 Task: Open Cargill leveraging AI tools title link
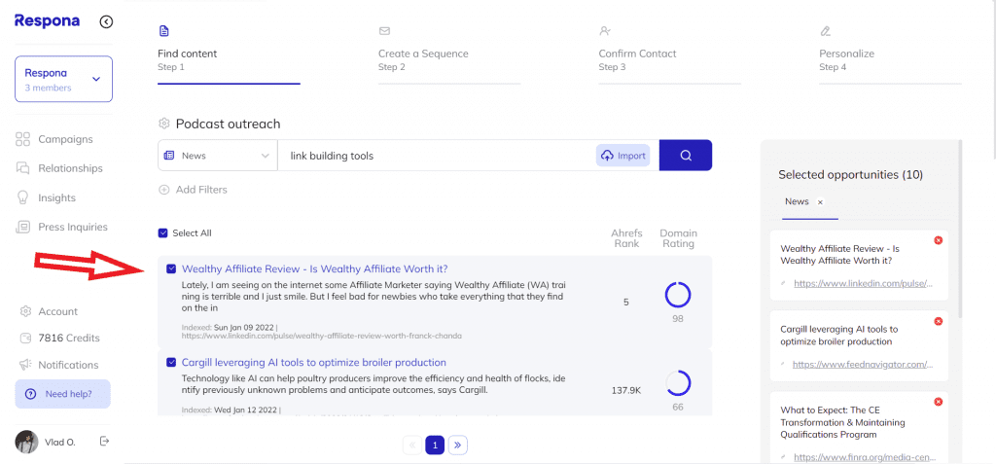pos(314,362)
